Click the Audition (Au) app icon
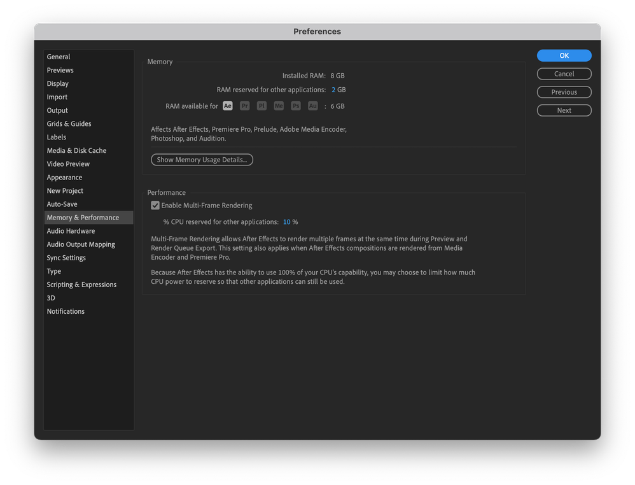This screenshot has height=485, width=635. pyautogui.click(x=312, y=106)
